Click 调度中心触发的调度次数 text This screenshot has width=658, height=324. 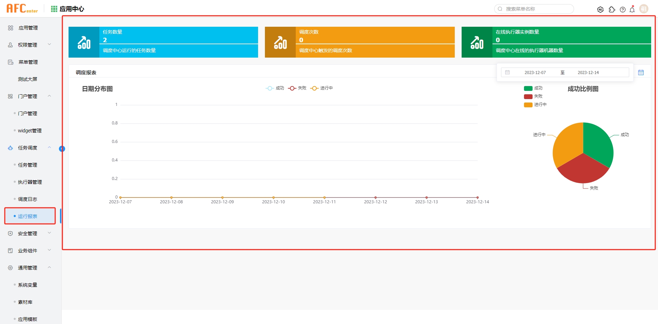point(326,50)
